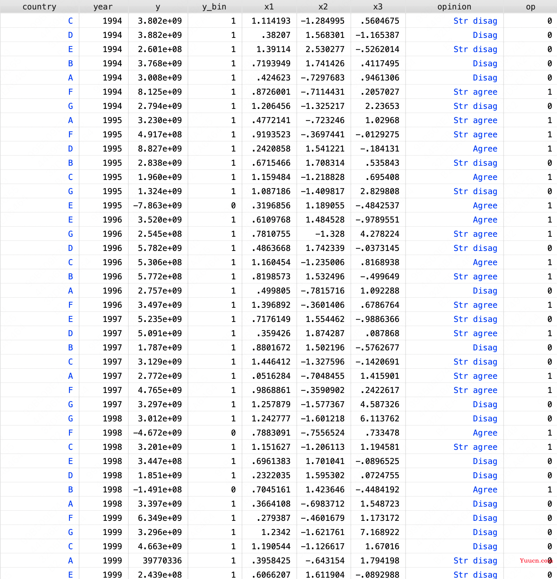Click the y column header
Image resolution: width=557 pixels, height=579 pixels.
(158, 7)
